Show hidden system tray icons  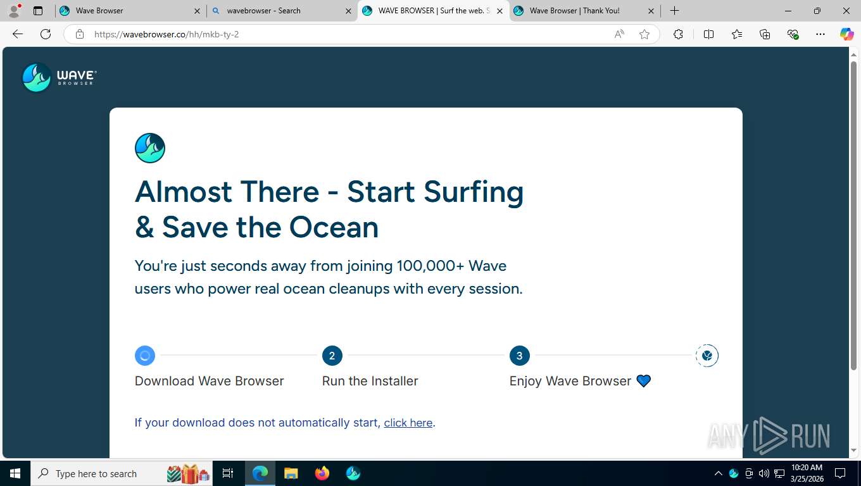click(718, 473)
